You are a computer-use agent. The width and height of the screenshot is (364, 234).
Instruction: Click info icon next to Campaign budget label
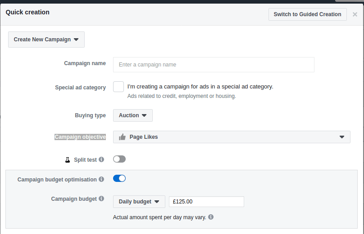101,199
